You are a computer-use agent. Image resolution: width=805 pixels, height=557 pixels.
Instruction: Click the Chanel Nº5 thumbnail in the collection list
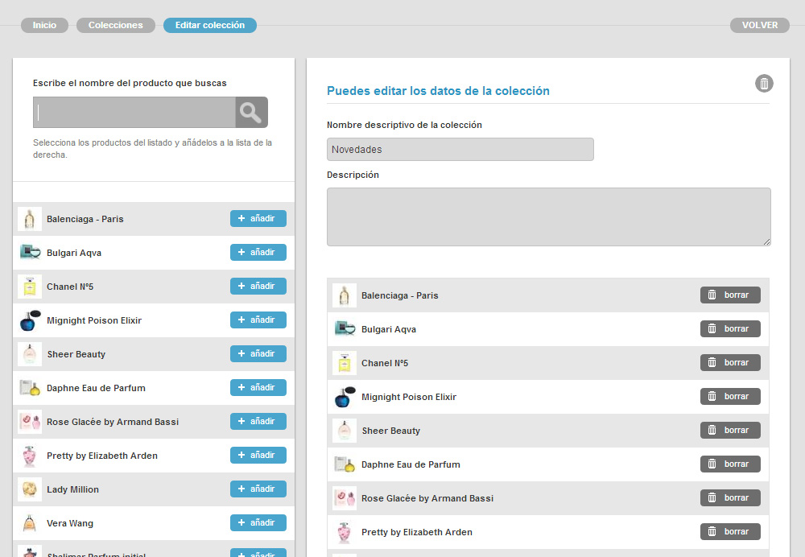pos(345,363)
